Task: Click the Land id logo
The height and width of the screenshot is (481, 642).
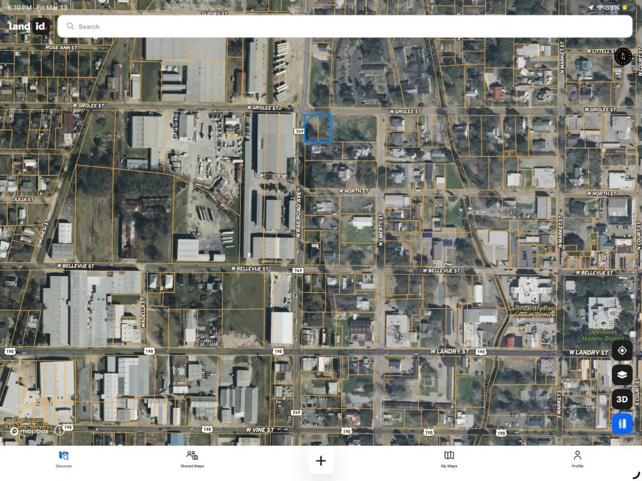Action: point(28,26)
